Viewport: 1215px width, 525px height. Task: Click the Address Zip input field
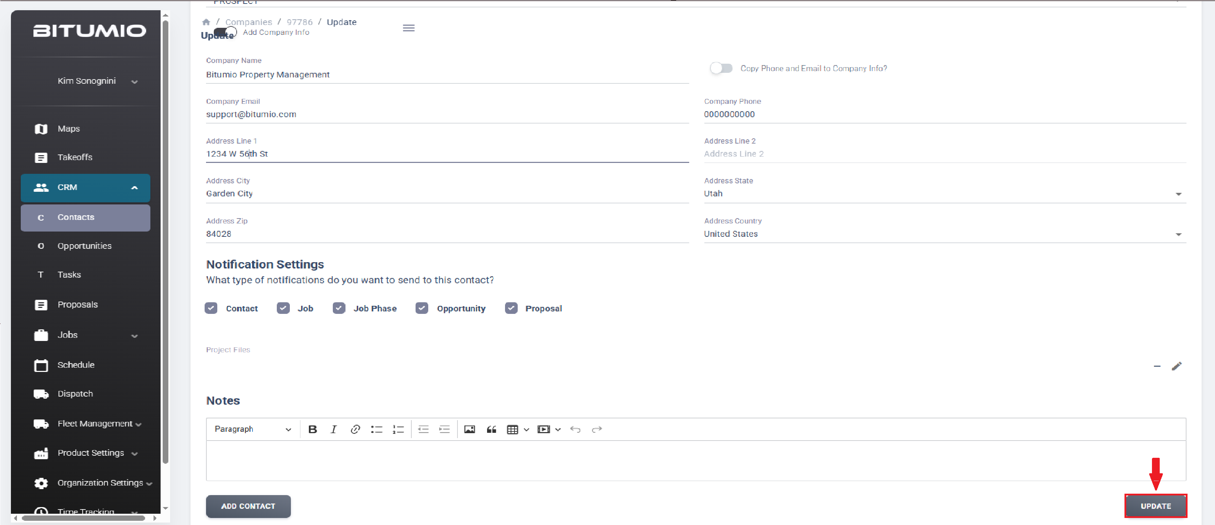(447, 234)
